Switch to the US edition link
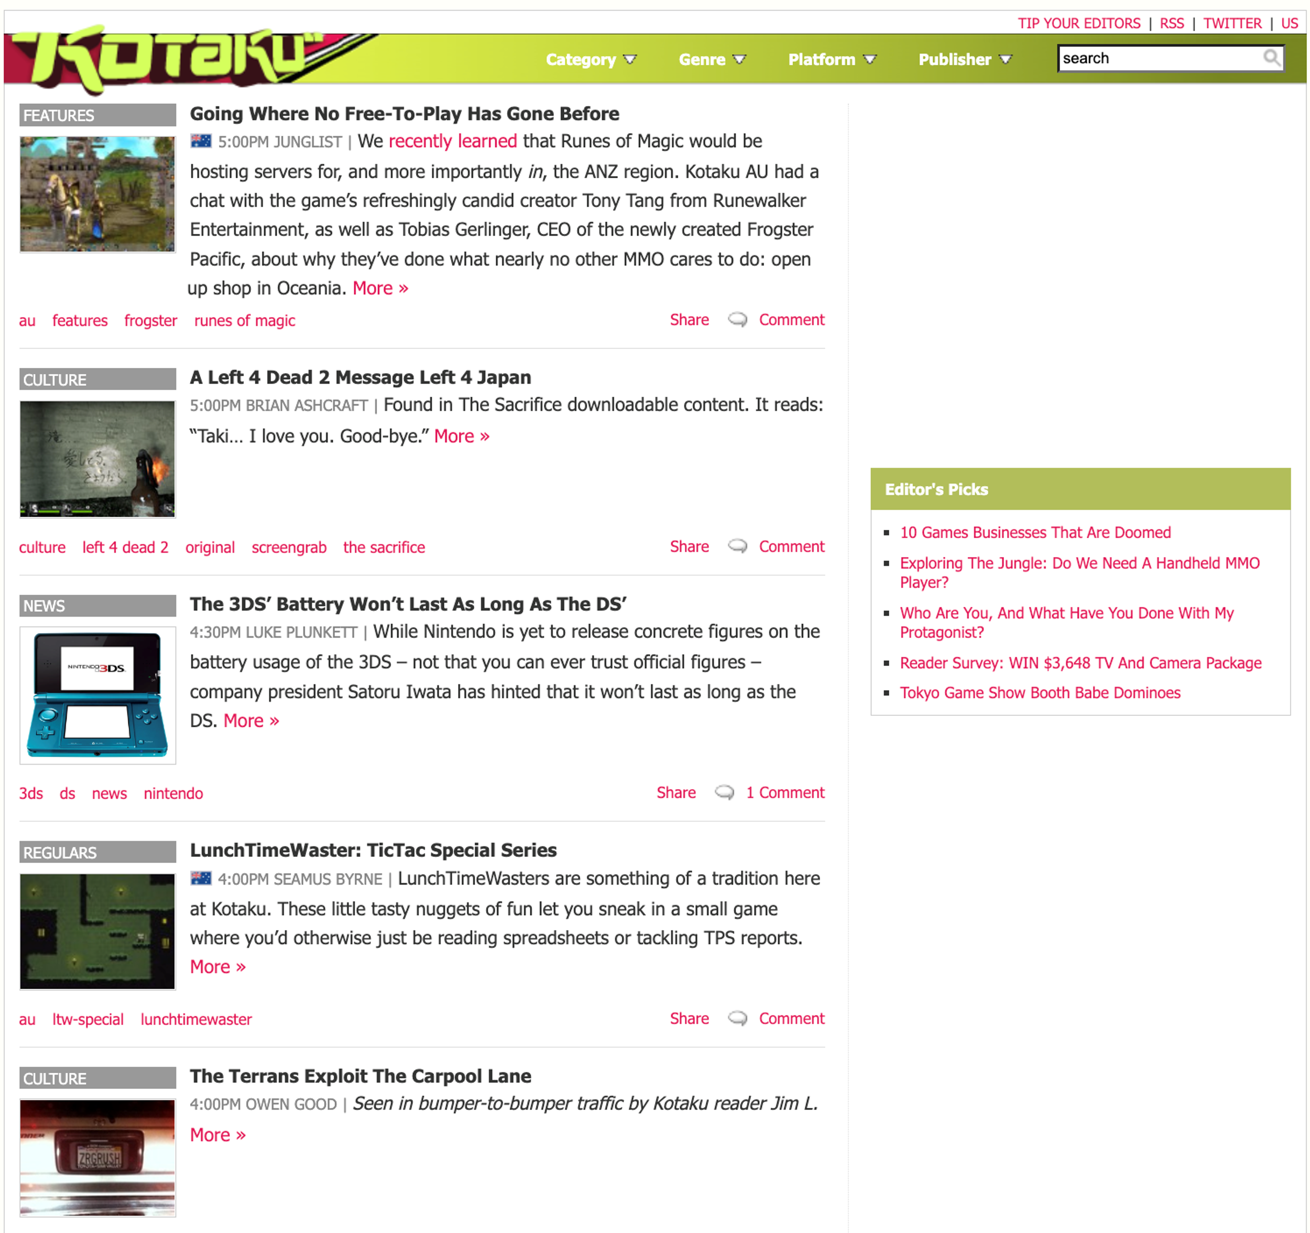This screenshot has height=1233, width=1310. (1289, 23)
